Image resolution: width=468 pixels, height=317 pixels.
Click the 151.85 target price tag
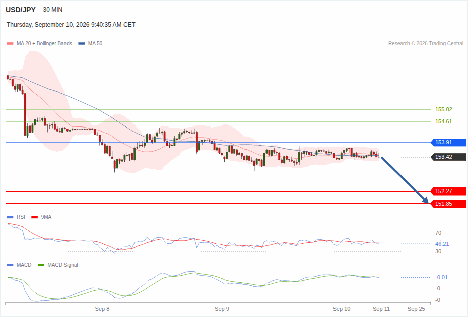448,204
